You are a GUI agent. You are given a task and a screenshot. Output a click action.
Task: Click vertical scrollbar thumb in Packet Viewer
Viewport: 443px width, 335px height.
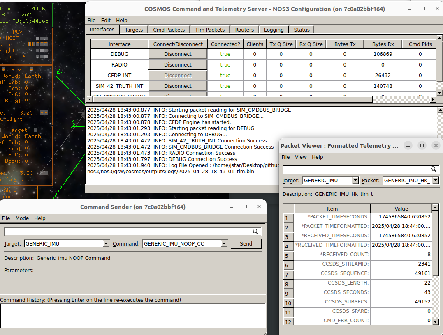coord(435,243)
